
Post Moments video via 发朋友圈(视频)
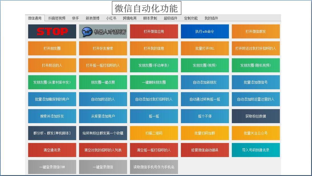point(205,65)
